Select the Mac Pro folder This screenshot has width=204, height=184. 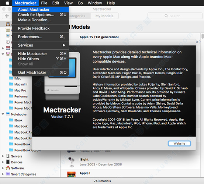[18, 90]
